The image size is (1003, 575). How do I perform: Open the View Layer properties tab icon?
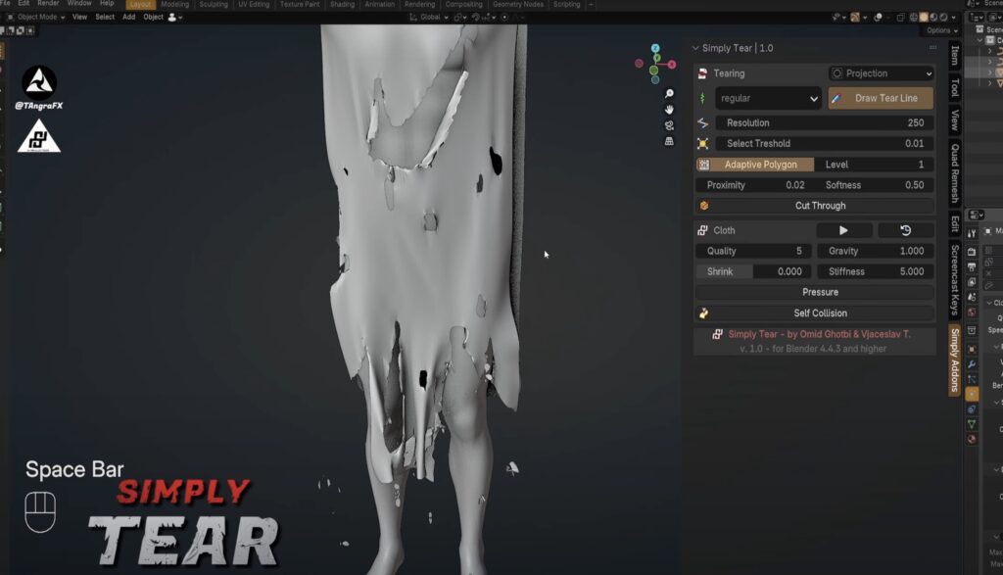(x=972, y=282)
